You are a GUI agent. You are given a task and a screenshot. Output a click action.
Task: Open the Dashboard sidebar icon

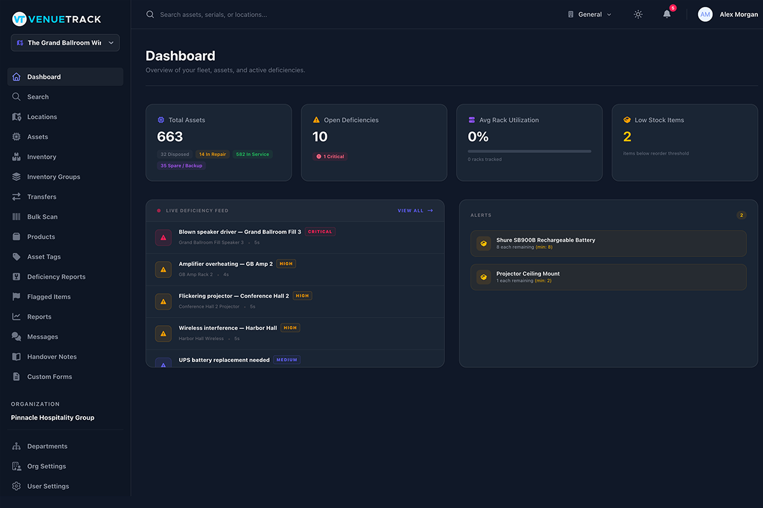(x=16, y=76)
